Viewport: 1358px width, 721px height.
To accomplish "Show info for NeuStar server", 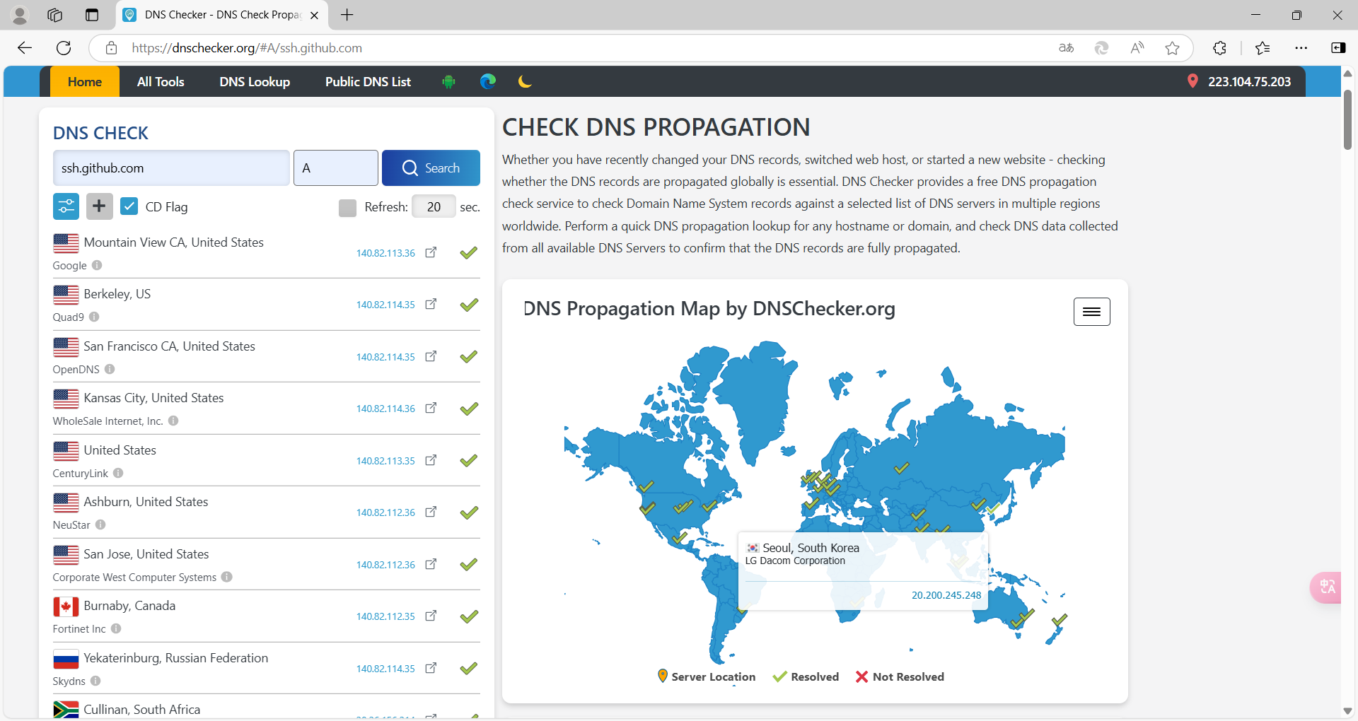I will coord(100,524).
